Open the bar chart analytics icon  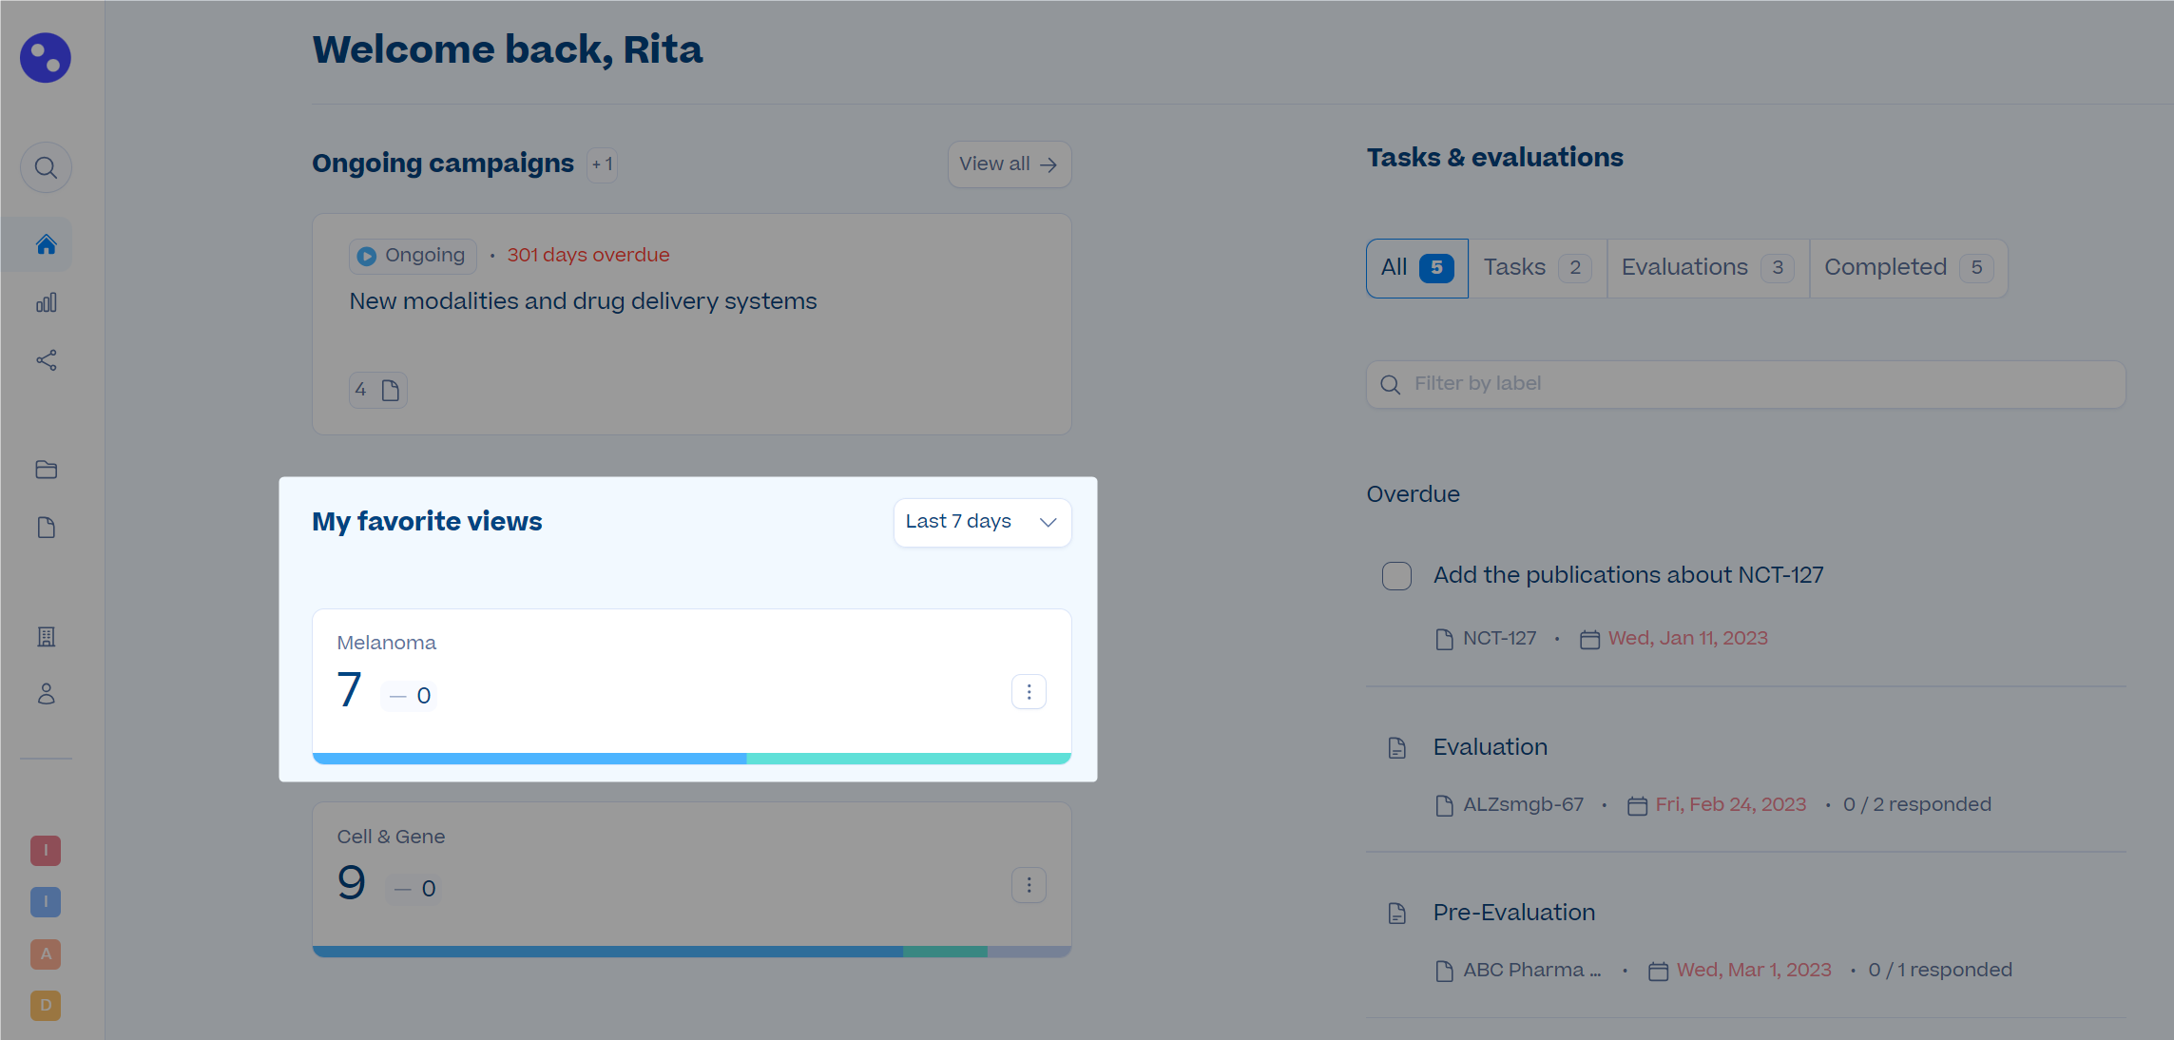pyautogui.click(x=46, y=302)
